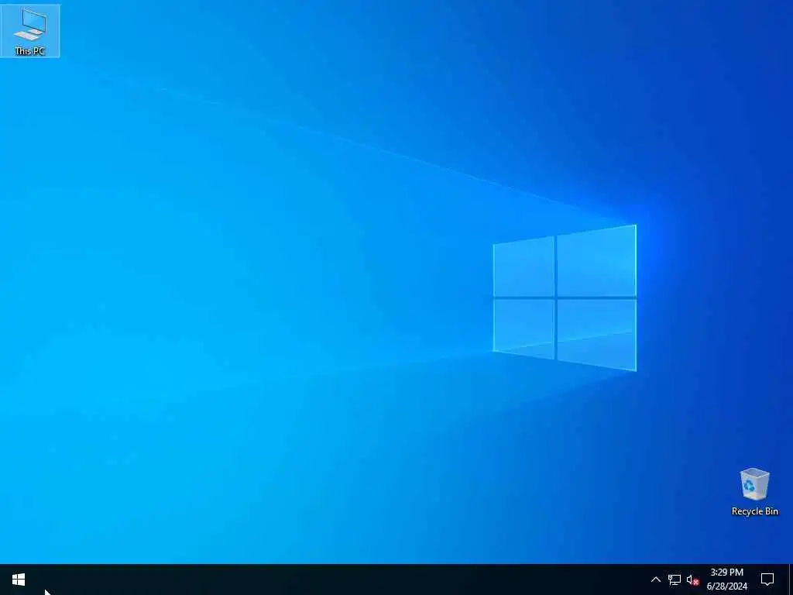Open the clock showing 3:29 PM
The height and width of the screenshot is (595, 793).
[x=726, y=580]
